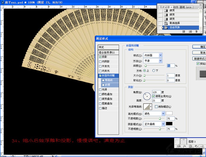Screen dimensions: 206x157
Task: Click the 软化 soften slider handle
Action: pyautogui.click(x=144, y=80)
